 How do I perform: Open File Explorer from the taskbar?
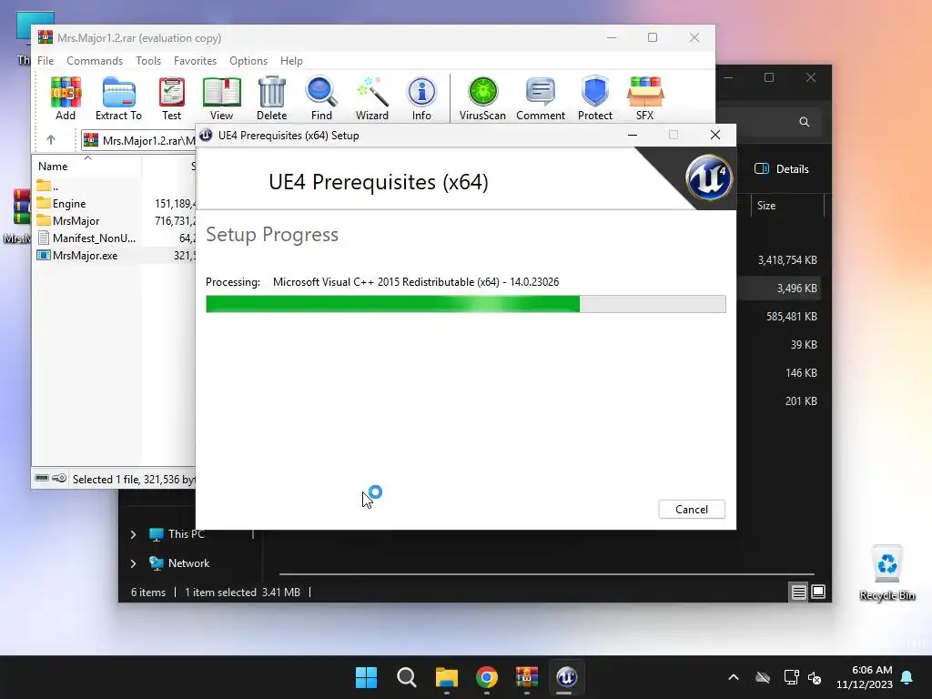tap(446, 677)
